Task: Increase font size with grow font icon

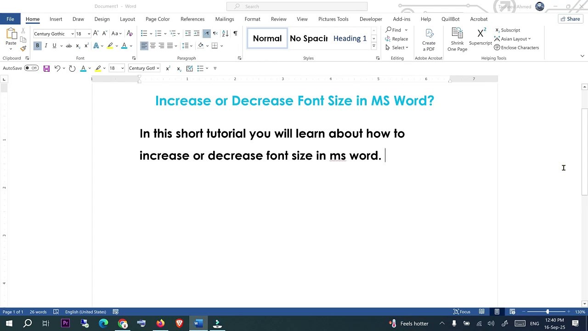Action: (x=96, y=34)
